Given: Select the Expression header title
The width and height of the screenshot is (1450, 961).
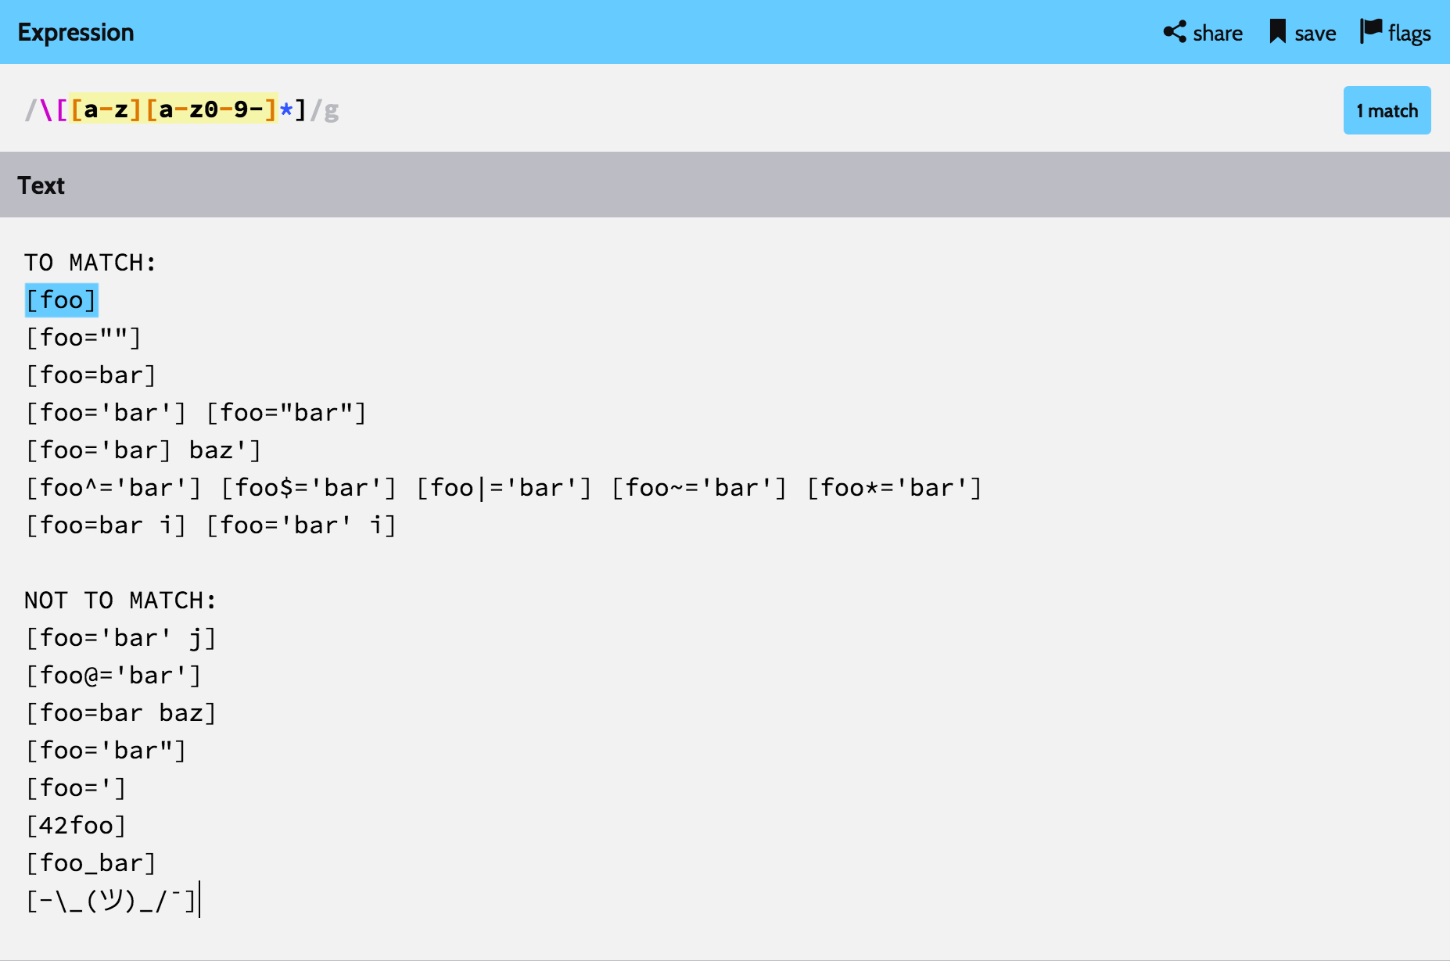Looking at the screenshot, I should (x=76, y=32).
